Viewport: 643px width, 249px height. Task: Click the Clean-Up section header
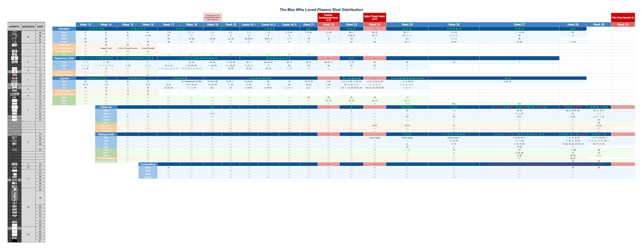[x=106, y=107]
